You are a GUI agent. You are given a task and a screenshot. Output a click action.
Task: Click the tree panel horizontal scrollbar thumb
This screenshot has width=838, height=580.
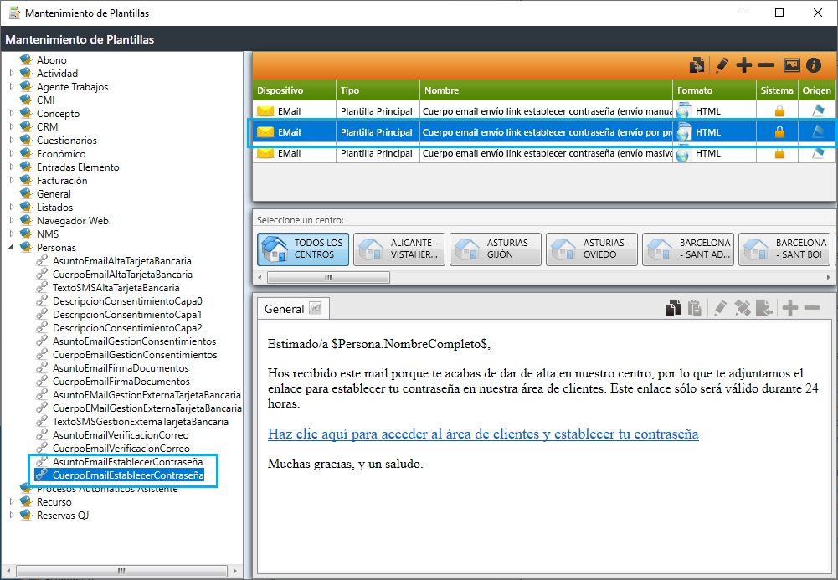[x=121, y=571]
